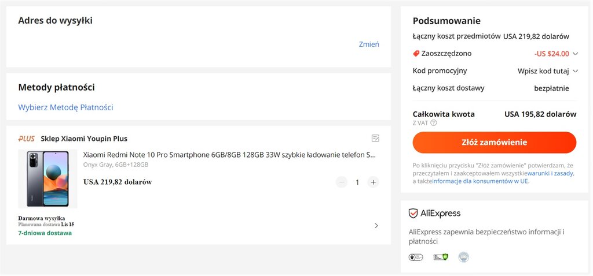Open informacje dla konsumentów w UE link
593x276 pixels.
tap(480, 181)
